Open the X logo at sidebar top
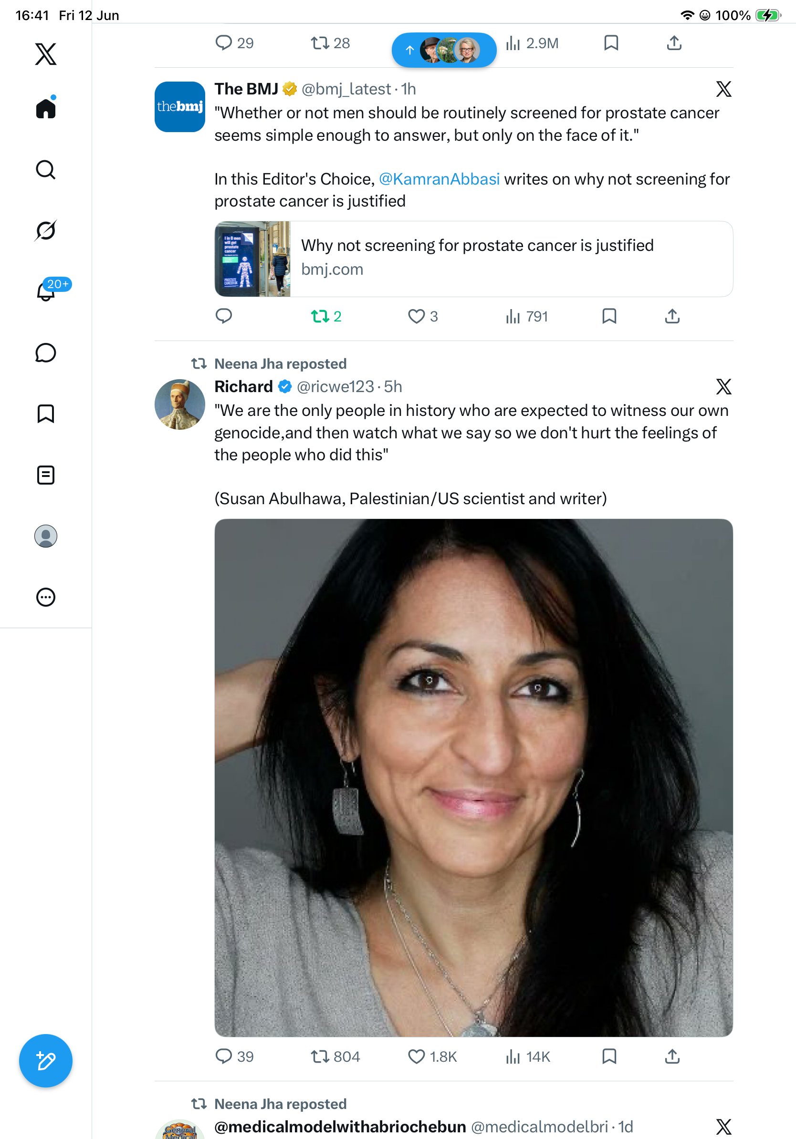Viewport: 796px width, 1139px height. click(x=46, y=53)
